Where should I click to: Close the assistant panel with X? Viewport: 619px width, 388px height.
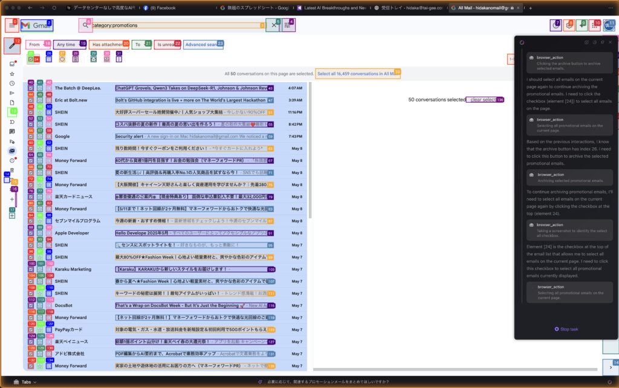tap(610, 42)
